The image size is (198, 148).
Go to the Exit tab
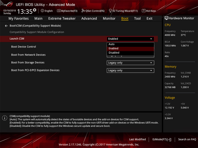[x=149, y=19]
